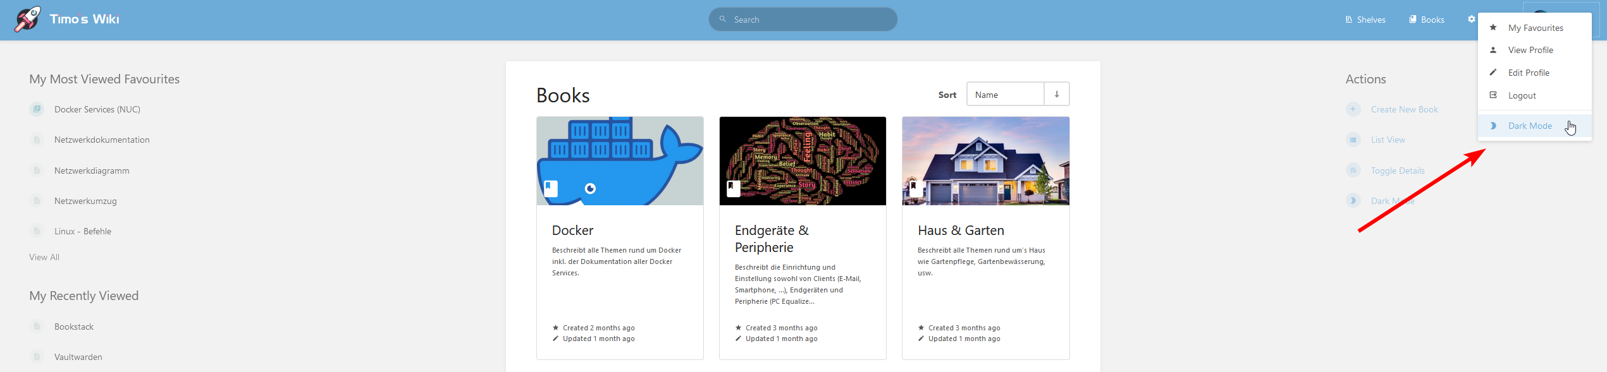Select My Favourites in the user menu
The width and height of the screenshot is (1607, 372).
coord(1535,28)
